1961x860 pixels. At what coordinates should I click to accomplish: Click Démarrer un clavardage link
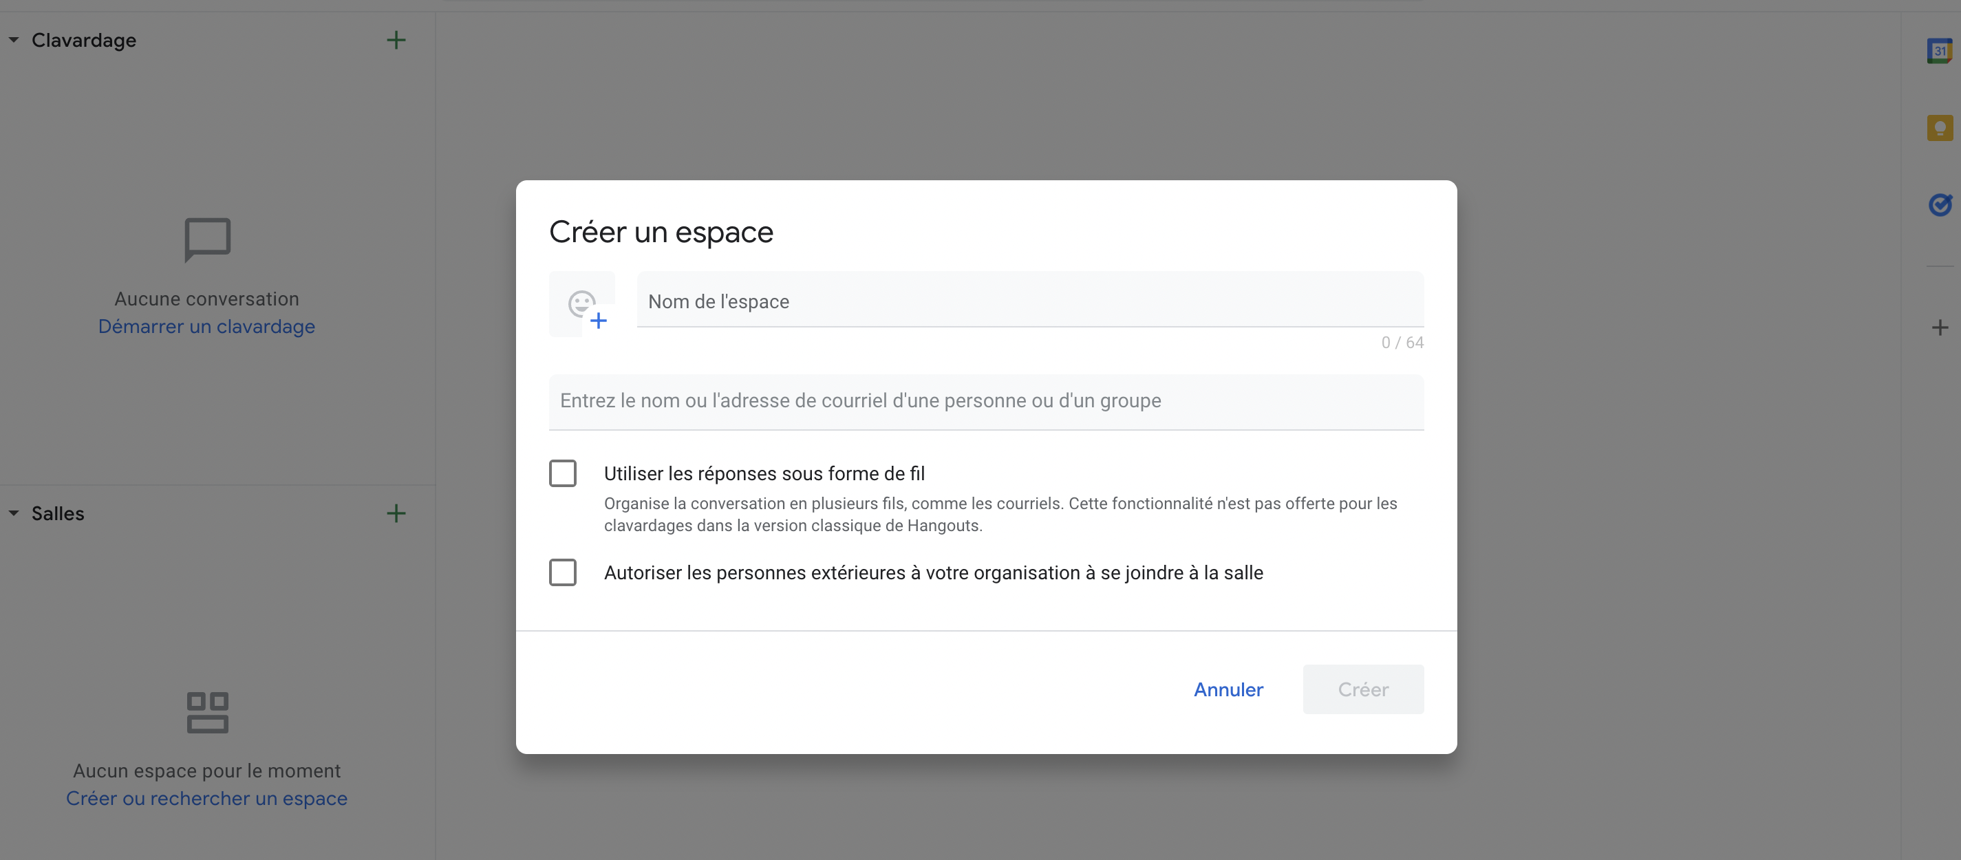point(206,327)
